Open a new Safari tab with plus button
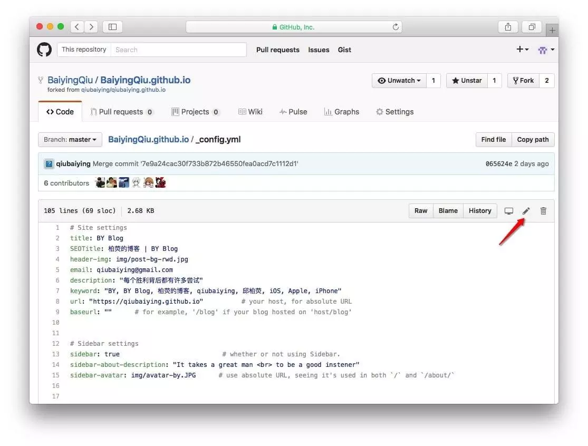The image size is (588, 446). click(552, 31)
